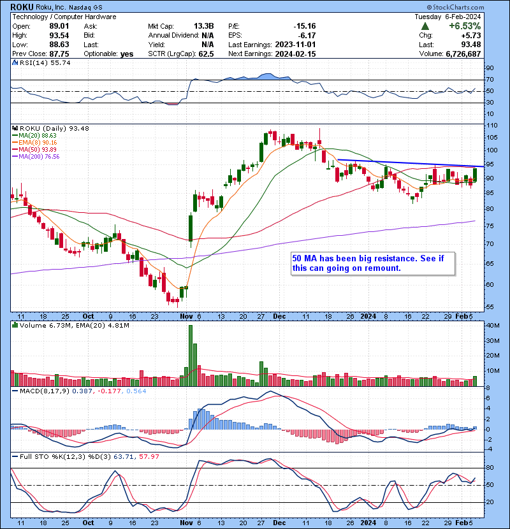Click the RSI(14) 55.74 indicator label
This screenshot has height=529, width=510.
(45, 62)
